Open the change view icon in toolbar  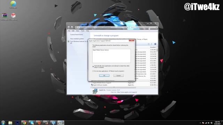coord(149,44)
